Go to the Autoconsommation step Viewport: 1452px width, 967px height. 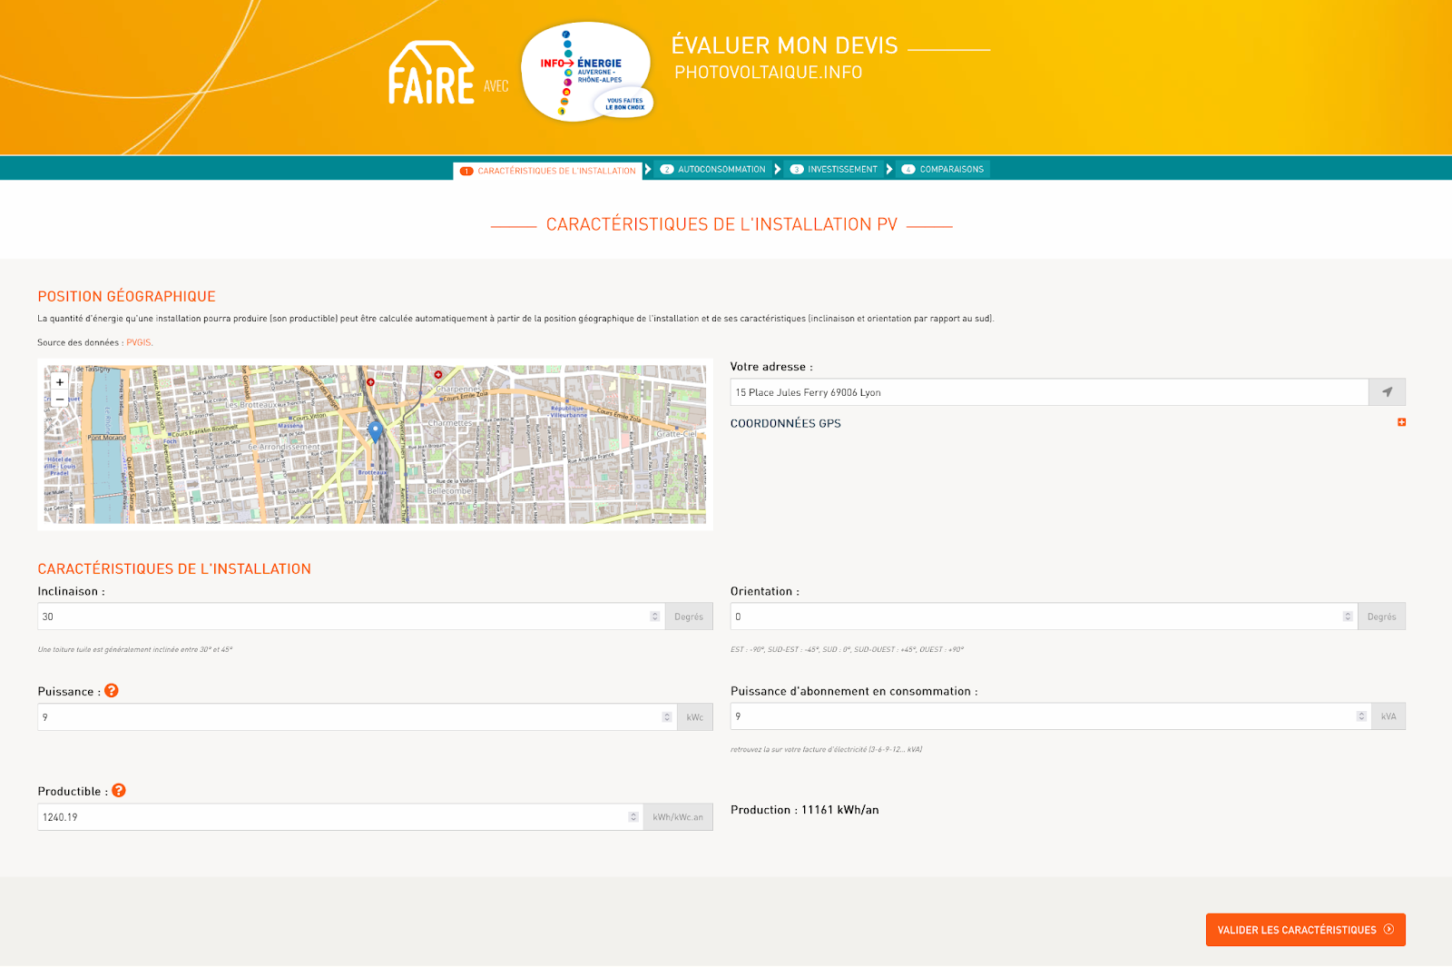coord(713,170)
